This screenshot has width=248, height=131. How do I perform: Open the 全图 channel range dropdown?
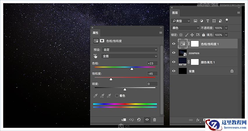(129, 56)
